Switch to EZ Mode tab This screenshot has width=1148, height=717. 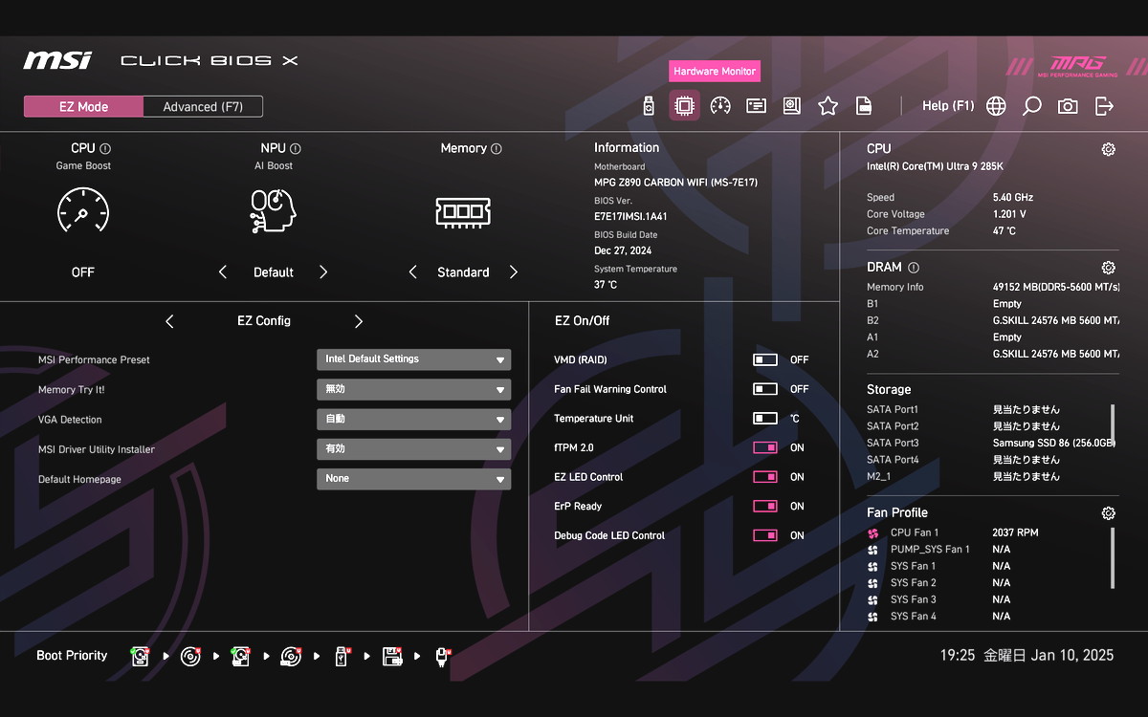(83, 106)
